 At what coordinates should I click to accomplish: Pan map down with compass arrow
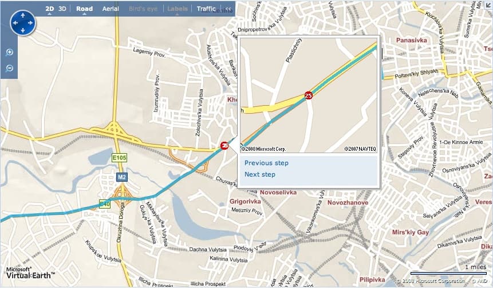[23, 30]
